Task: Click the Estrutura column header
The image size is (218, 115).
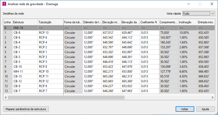Action: 25,22
